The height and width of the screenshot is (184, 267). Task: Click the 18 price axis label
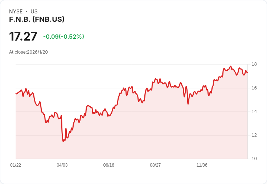[254, 64]
